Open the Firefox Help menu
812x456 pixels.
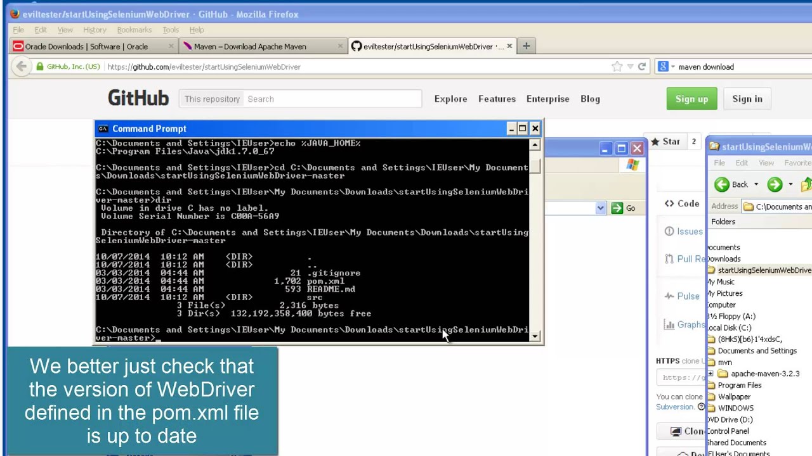pyautogui.click(x=197, y=30)
